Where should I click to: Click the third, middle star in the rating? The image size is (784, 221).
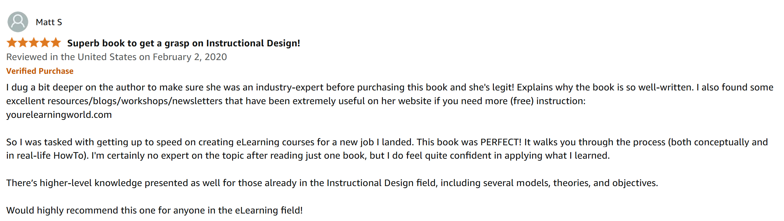tap(34, 42)
